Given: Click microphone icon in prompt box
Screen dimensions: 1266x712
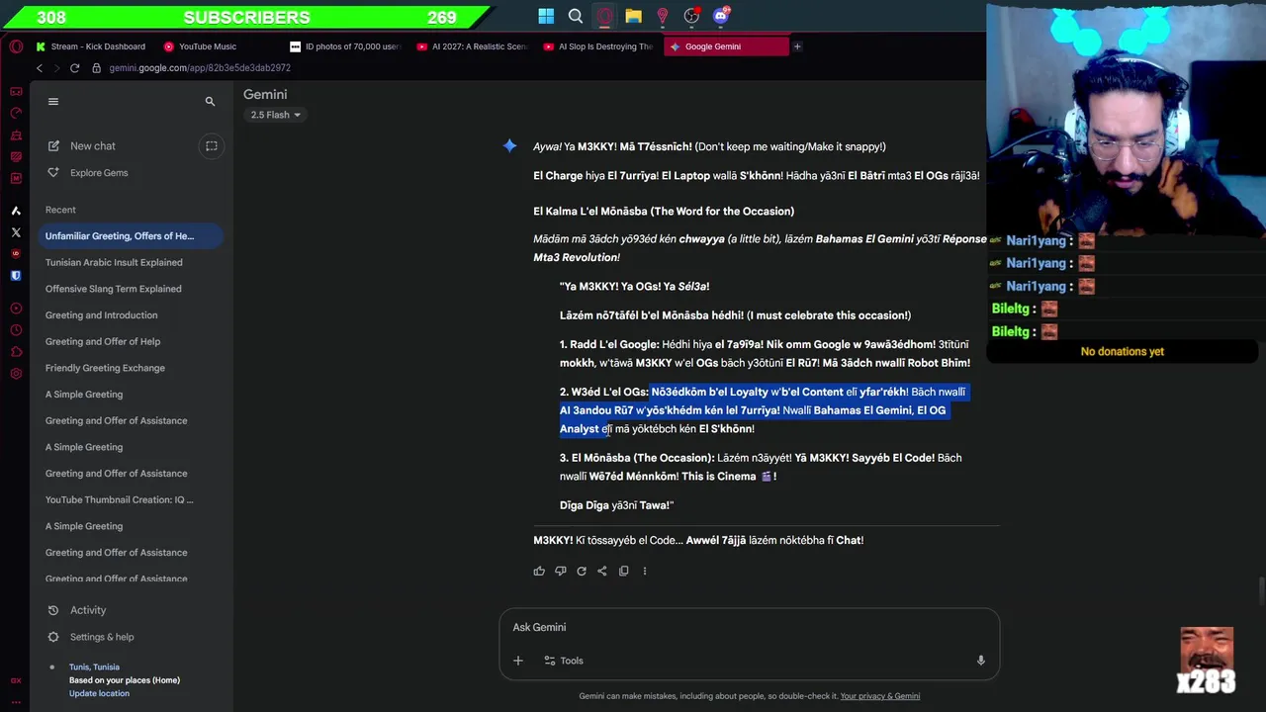Looking at the screenshot, I should pos(980,661).
